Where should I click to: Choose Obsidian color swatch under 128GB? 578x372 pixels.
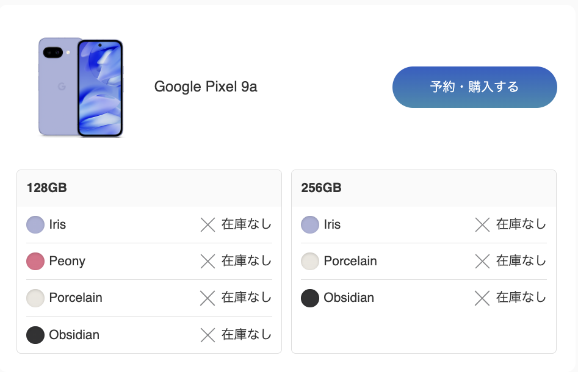tap(35, 335)
